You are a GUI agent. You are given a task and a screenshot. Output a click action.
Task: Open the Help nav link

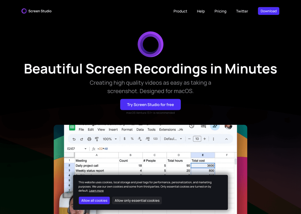pos(201,11)
